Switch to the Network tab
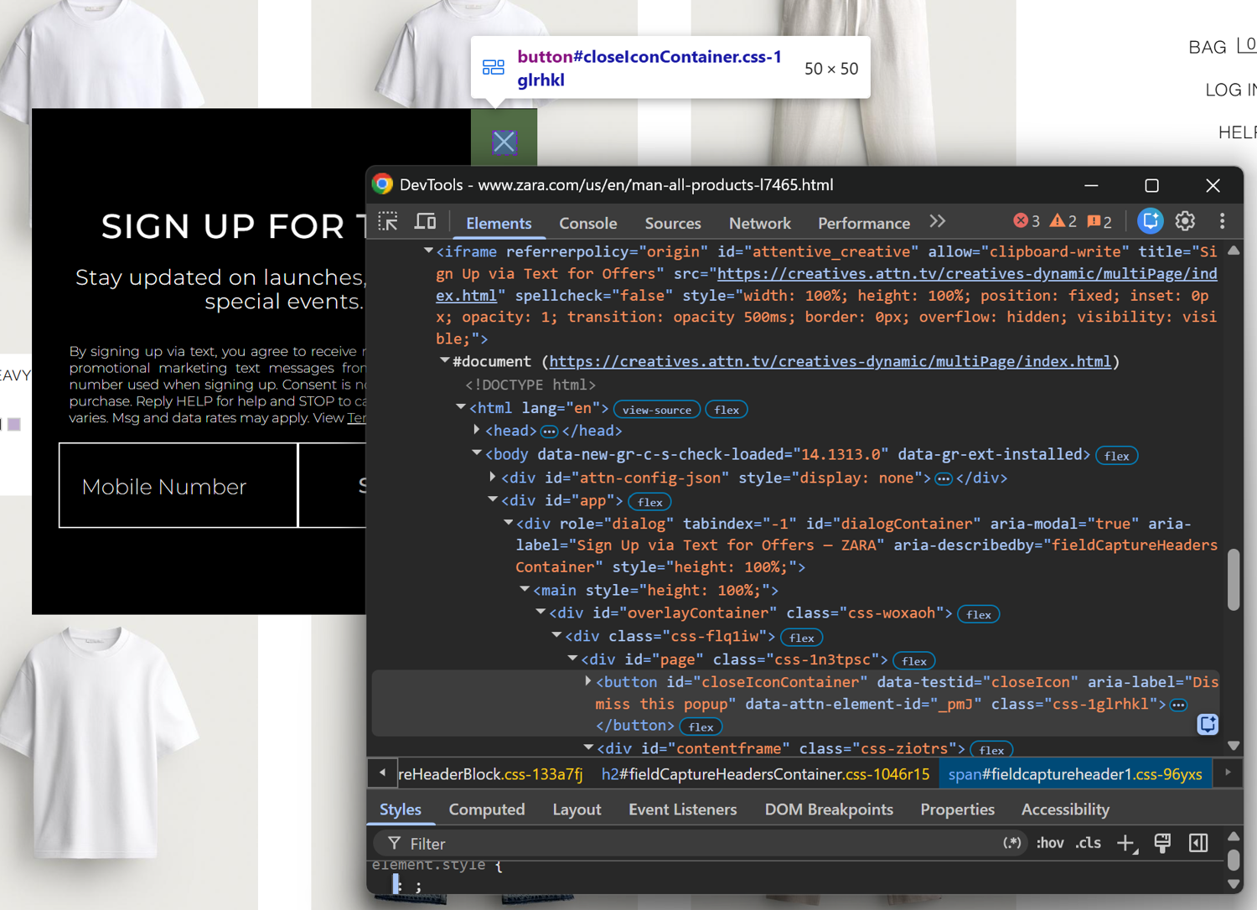 tap(759, 223)
